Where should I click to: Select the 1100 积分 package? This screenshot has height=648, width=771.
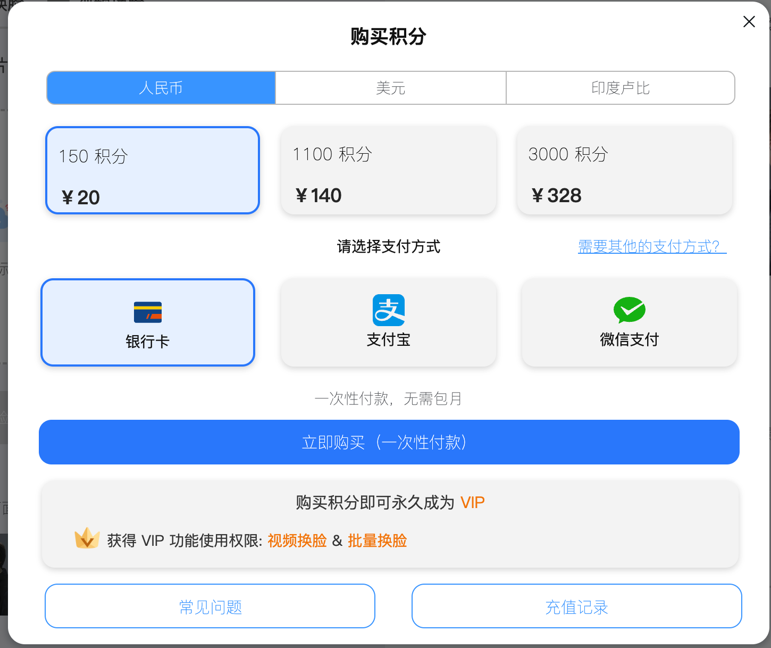[389, 170]
